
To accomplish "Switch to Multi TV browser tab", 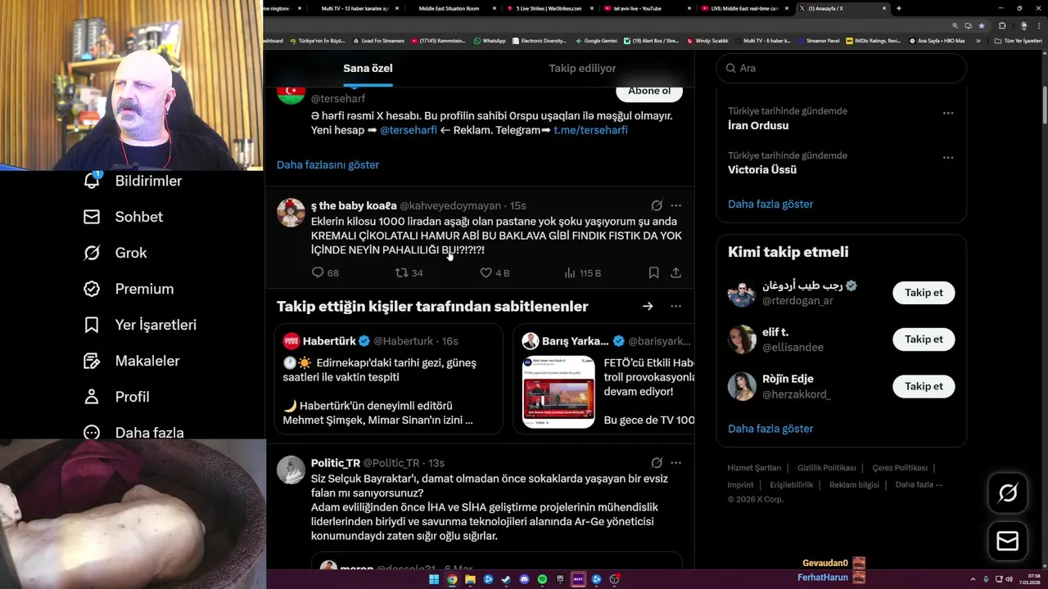I will coord(356,8).
